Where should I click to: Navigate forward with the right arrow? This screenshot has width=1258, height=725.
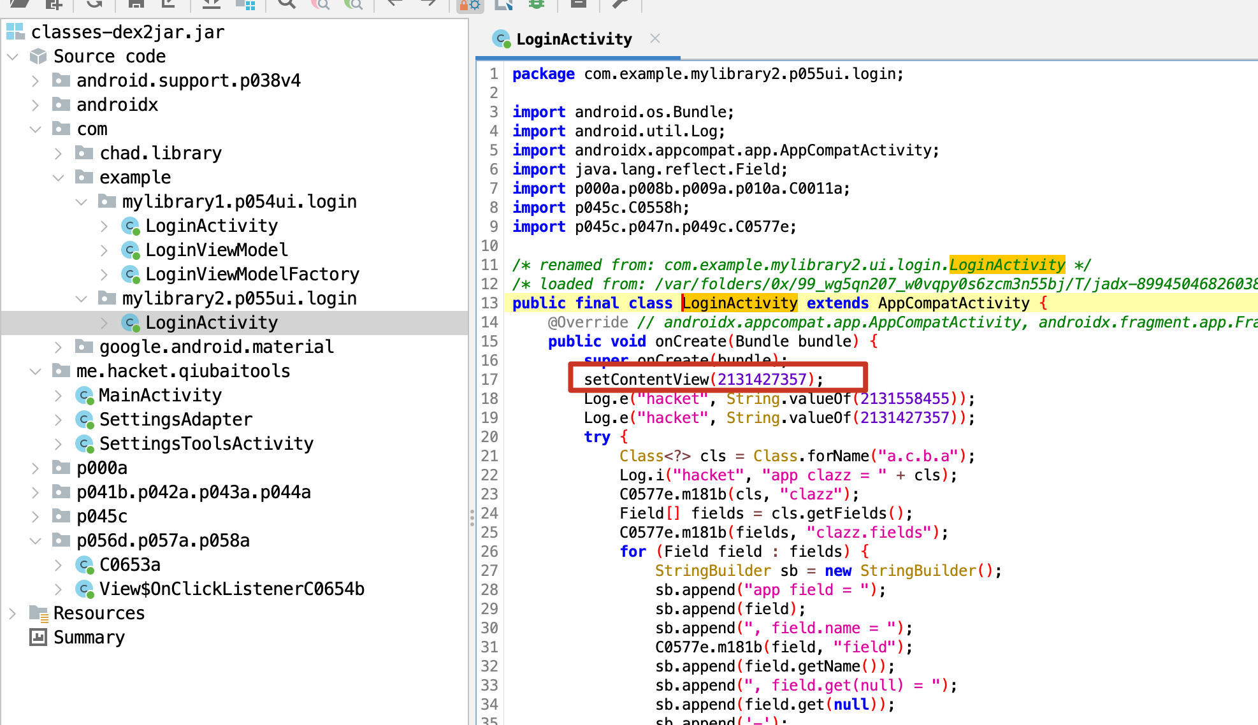click(x=428, y=3)
